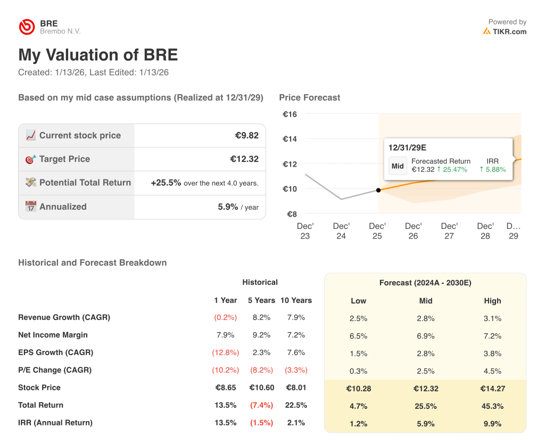Click the Mid stock price €12.32 cell
Viewport: 545px width, 443px height.
coord(426,389)
